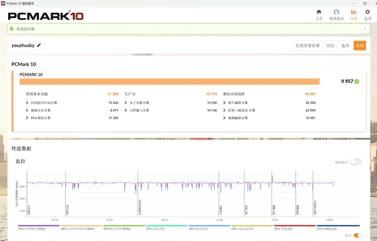
Task: Expand the app start-up score (应用程序启动分数) row
Action: (x=27, y=103)
